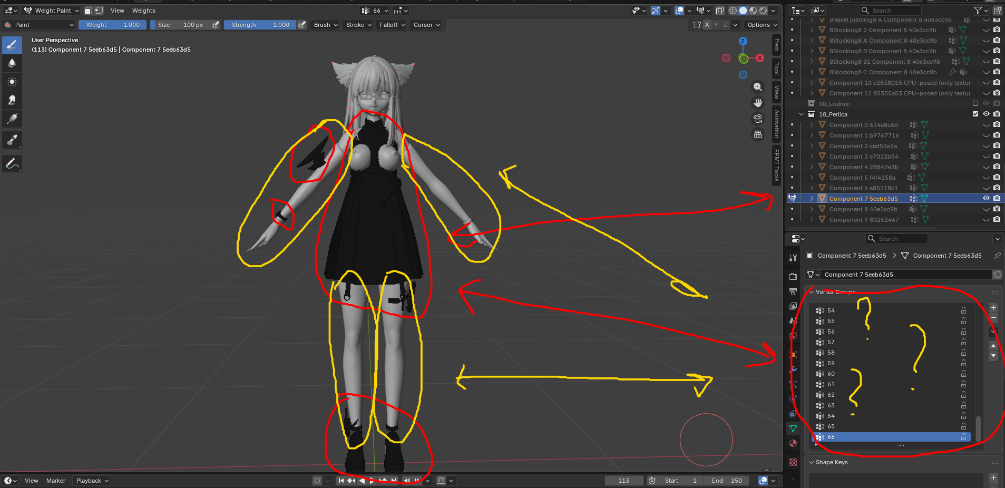The width and height of the screenshot is (1005, 488).
Task: Select the Draw brush tool
Action: [x=12, y=45]
